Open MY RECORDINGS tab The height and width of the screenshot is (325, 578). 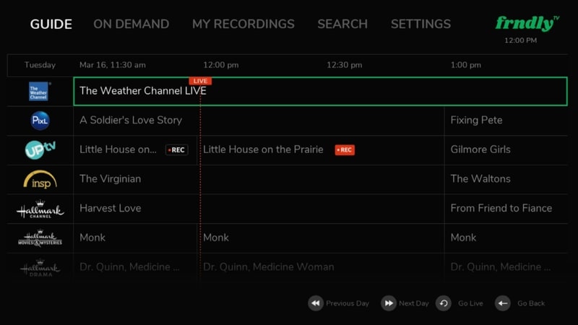[x=243, y=25]
